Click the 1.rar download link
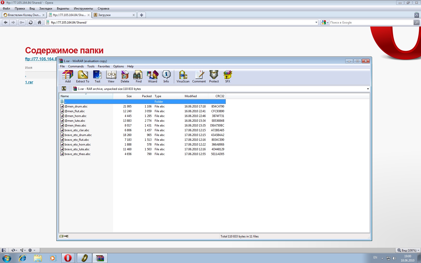This screenshot has width=421, height=263. 29,82
